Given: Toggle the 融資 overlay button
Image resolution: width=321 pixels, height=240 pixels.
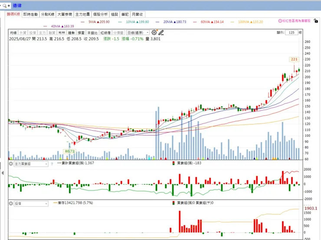Looking at the screenshot, I should 52,33.
